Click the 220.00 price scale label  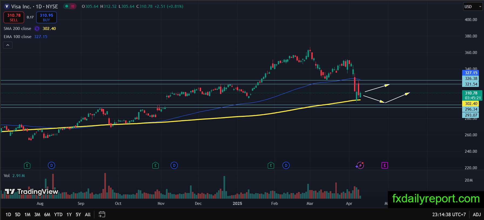pos(471,168)
